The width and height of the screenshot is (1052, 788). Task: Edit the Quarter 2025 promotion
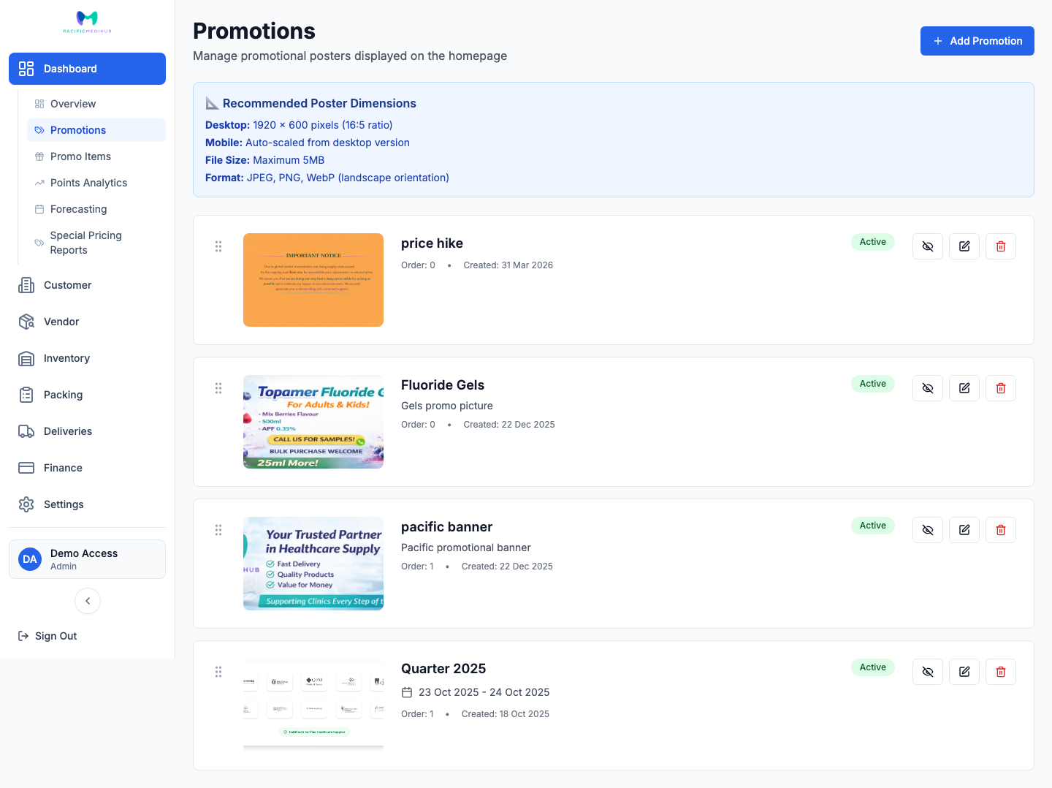(964, 672)
